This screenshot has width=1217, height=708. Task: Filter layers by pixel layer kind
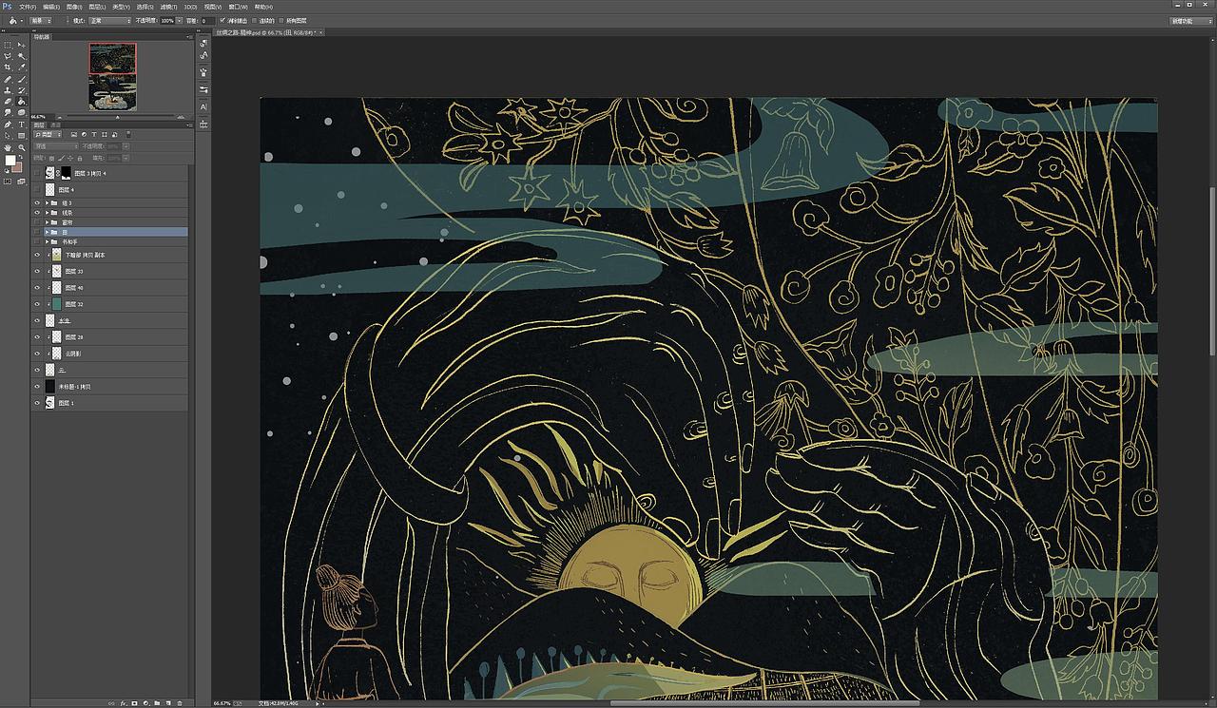(x=74, y=134)
